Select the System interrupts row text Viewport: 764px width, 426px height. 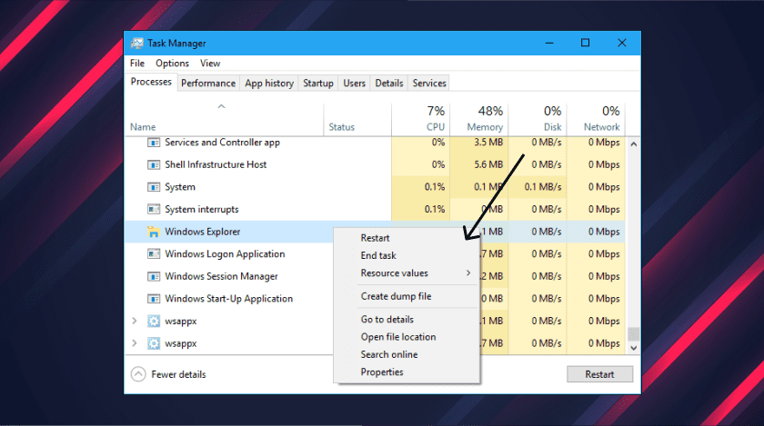202,209
